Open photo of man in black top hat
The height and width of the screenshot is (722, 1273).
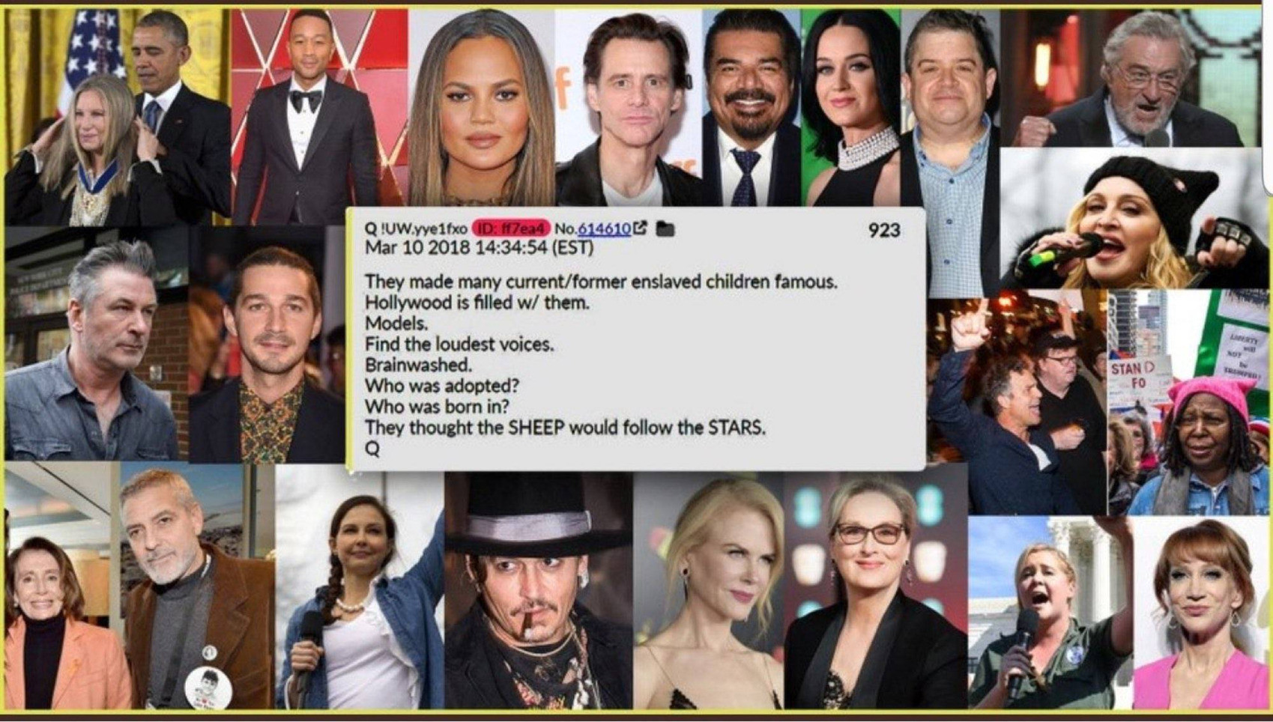tap(539, 590)
